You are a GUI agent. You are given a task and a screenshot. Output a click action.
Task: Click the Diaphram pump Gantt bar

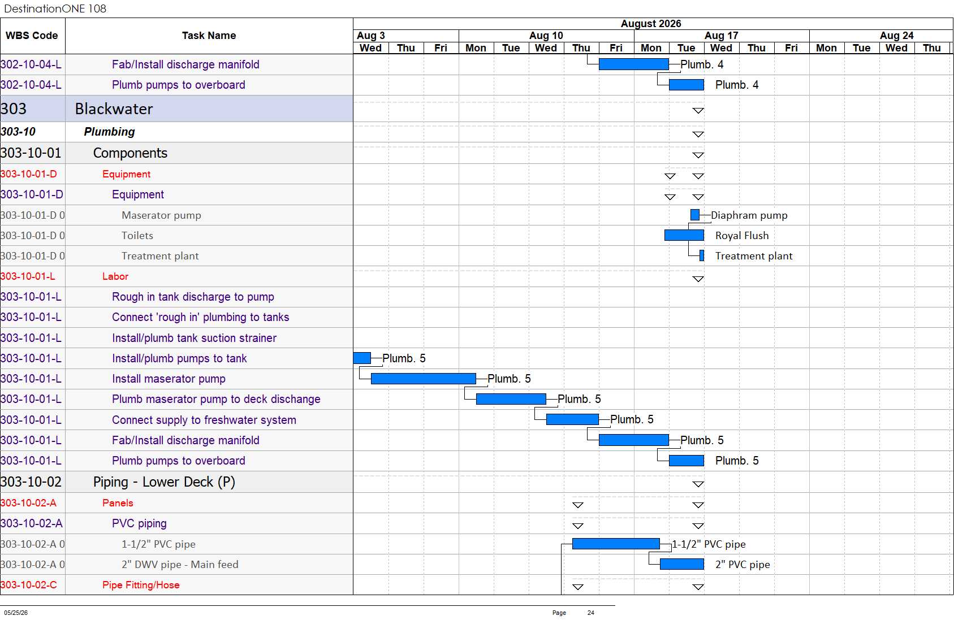pos(695,215)
